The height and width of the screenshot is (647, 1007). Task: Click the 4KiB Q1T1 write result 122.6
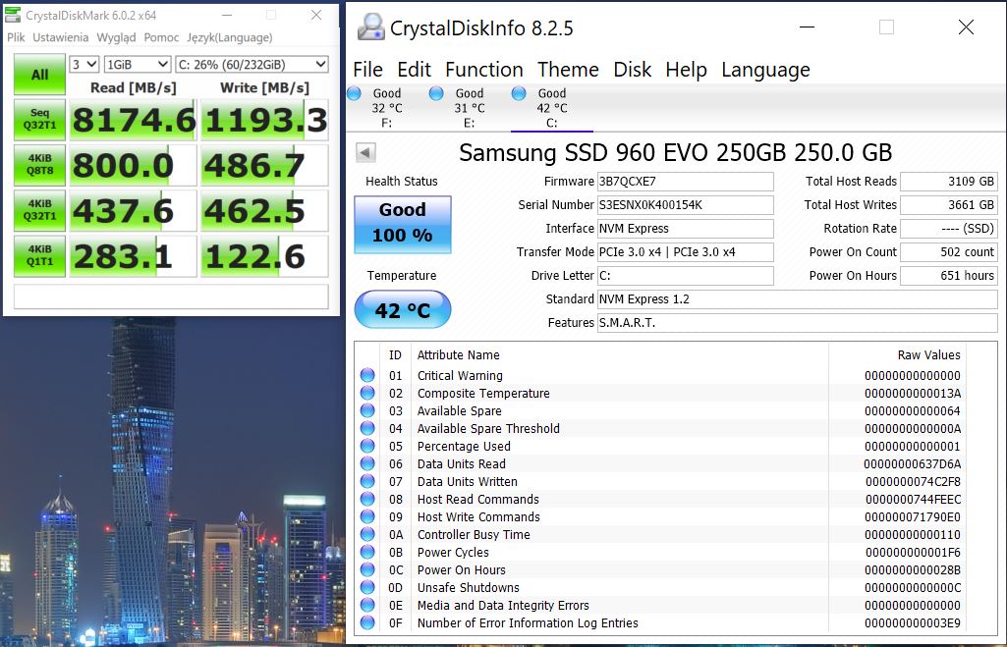tap(264, 255)
